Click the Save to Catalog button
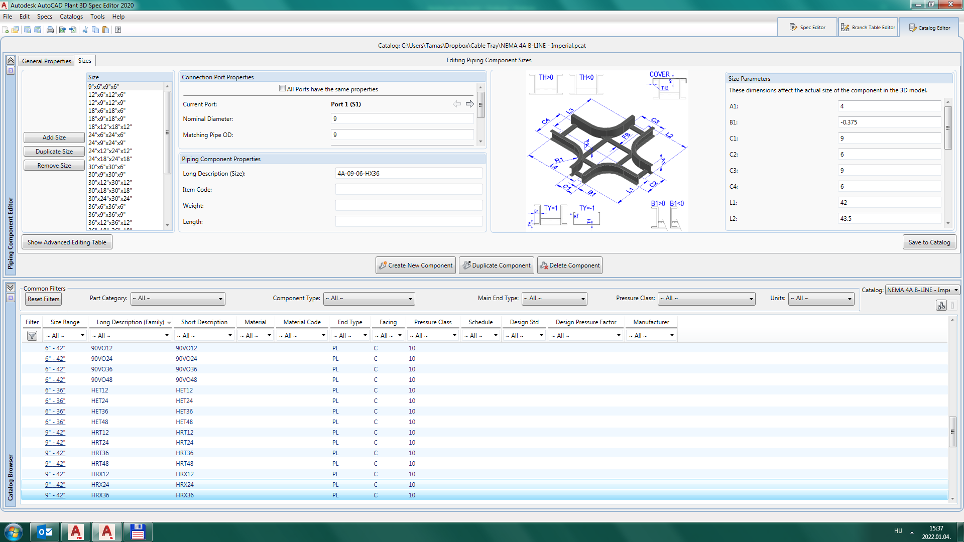Screen dimensions: 964x542 929,242
